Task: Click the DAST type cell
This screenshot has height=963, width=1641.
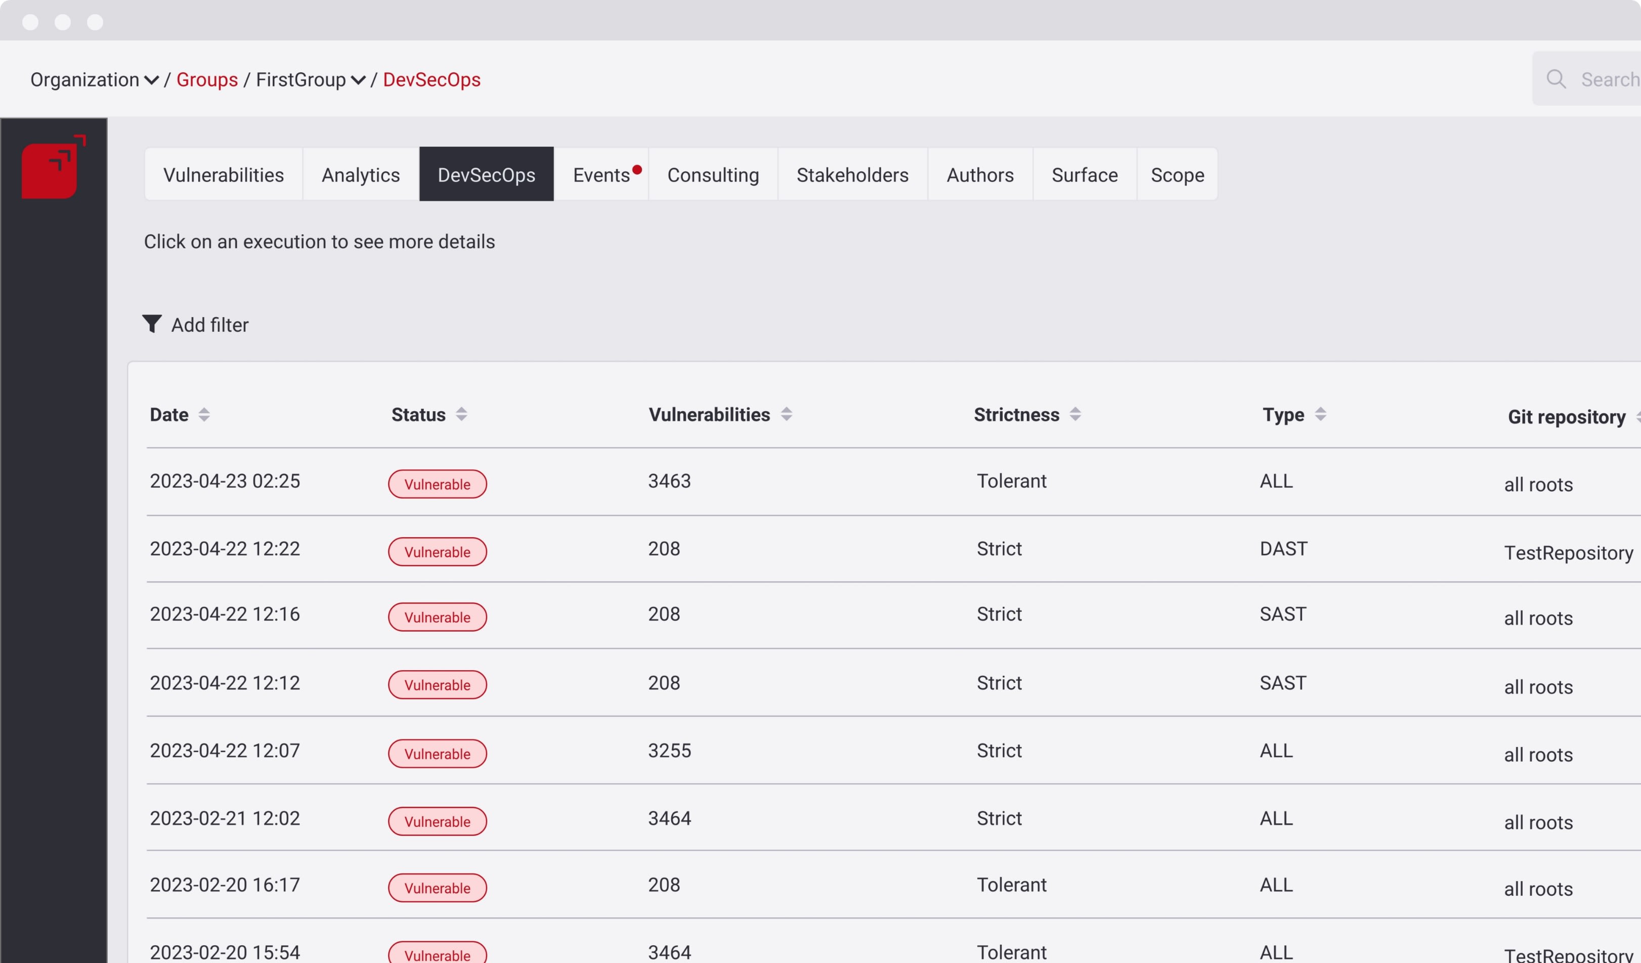Action: [1283, 549]
